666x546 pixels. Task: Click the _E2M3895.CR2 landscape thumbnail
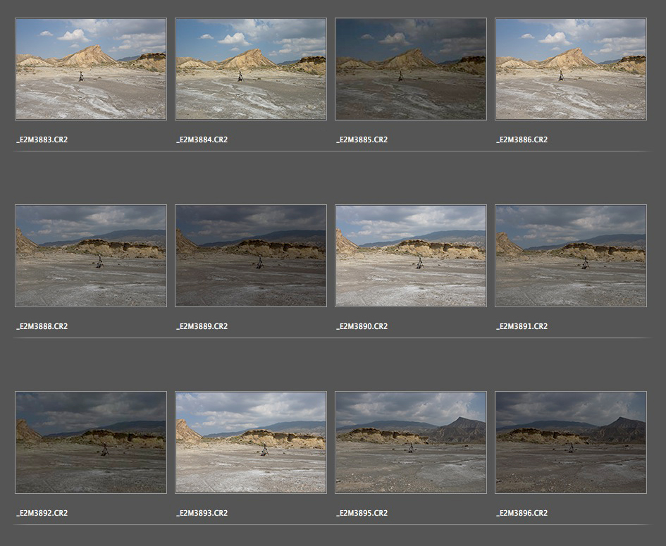(x=411, y=442)
